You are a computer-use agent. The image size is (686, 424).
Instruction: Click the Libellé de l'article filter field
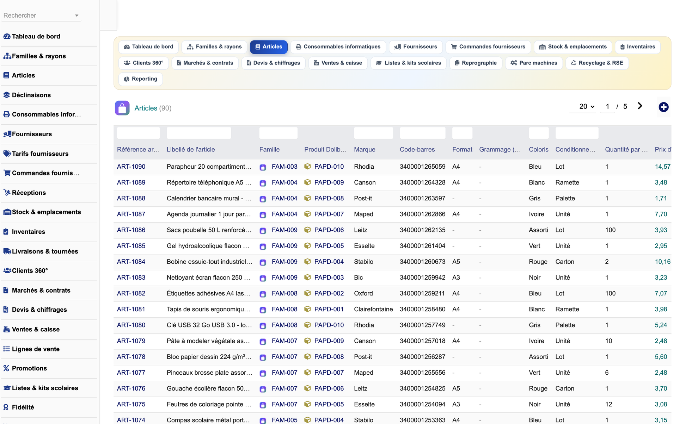(x=199, y=133)
